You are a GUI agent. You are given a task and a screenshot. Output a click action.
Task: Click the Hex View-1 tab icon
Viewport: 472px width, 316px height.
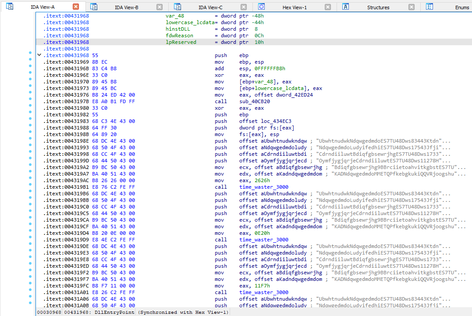click(261, 7)
